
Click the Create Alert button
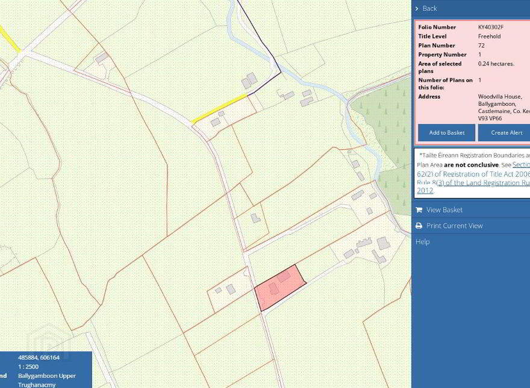(504, 133)
